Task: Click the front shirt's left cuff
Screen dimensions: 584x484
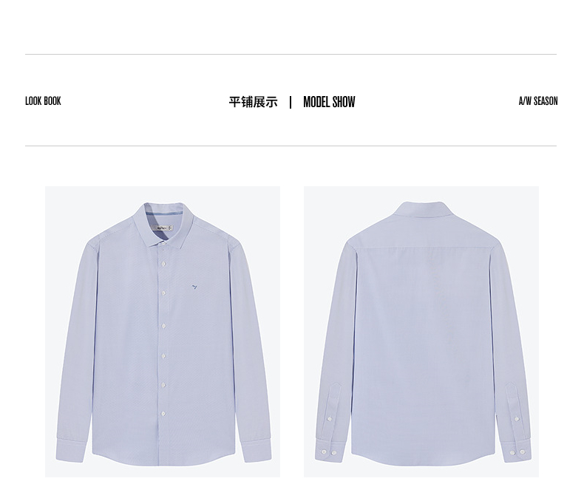Action: point(71,450)
